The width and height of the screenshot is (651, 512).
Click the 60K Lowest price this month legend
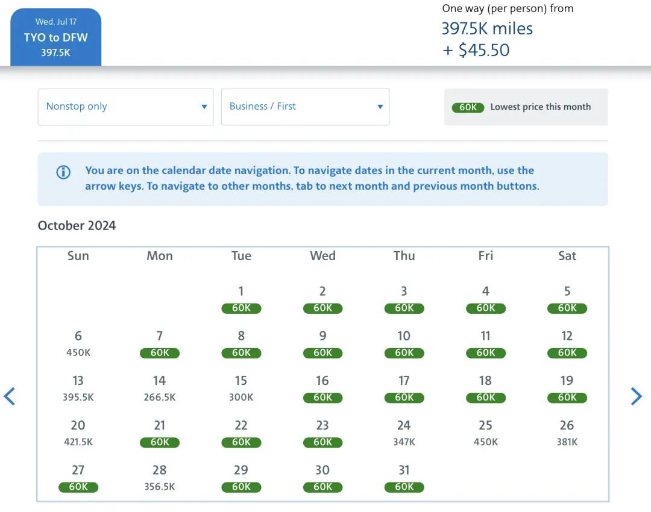526,107
